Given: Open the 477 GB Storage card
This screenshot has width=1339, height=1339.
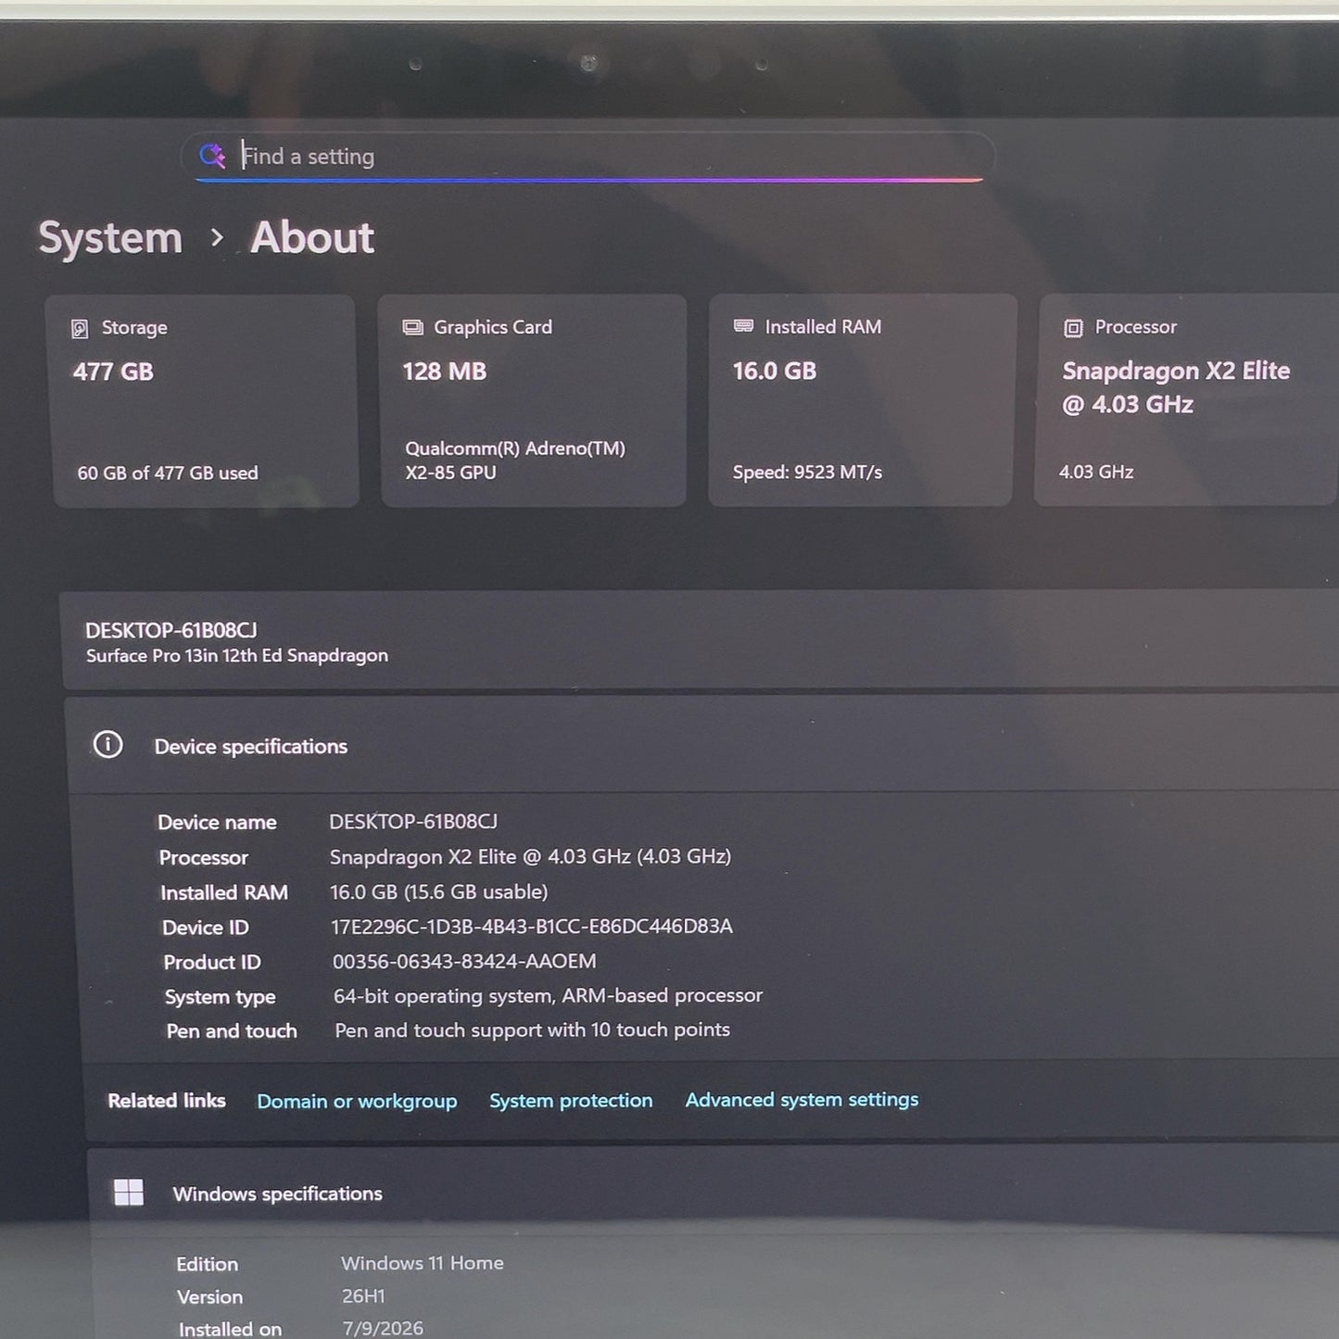Looking at the screenshot, I should [x=203, y=401].
